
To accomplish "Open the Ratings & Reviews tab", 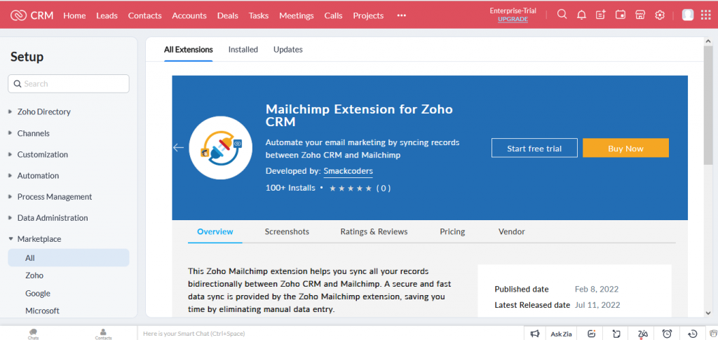I will pos(374,231).
